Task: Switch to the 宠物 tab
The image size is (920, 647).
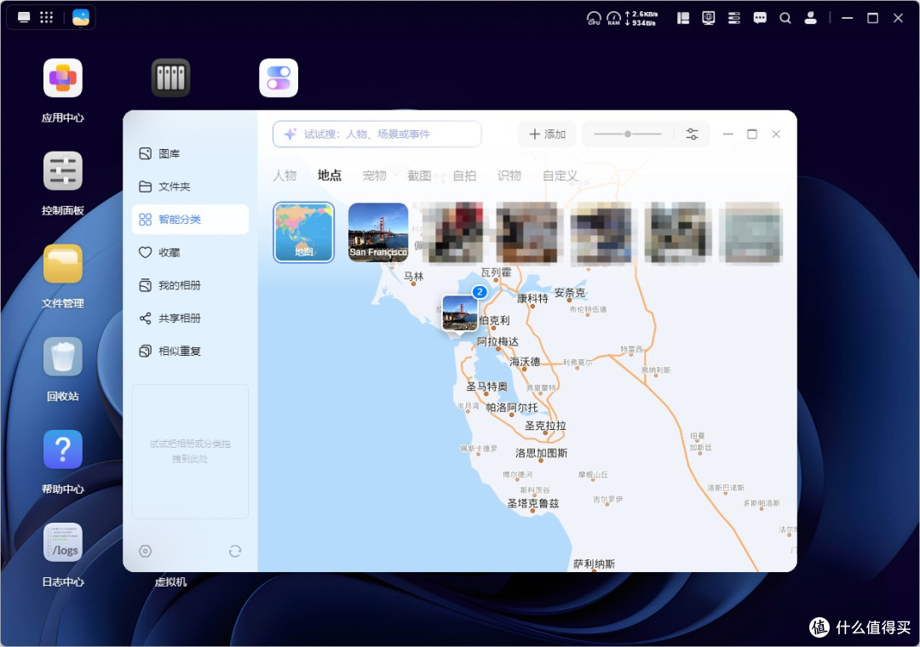Action: pyautogui.click(x=374, y=175)
